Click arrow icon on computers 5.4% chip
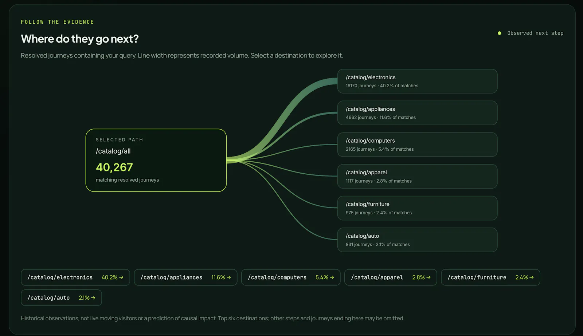This screenshot has height=336, width=583. tap(332, 277)
